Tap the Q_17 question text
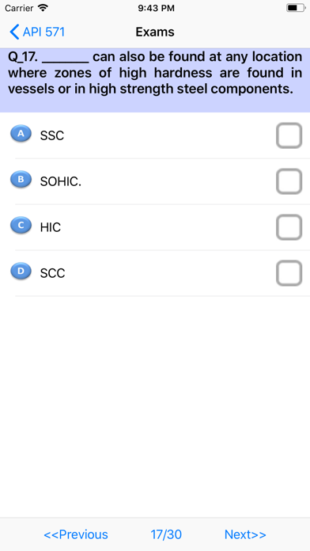This screenshot has width=310, height=551. 155,73
